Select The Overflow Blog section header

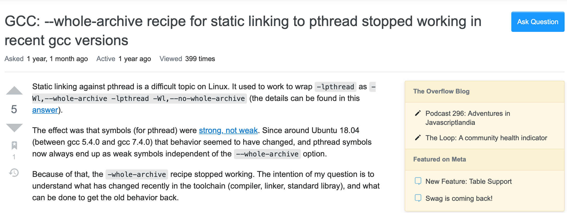point(441,91)
